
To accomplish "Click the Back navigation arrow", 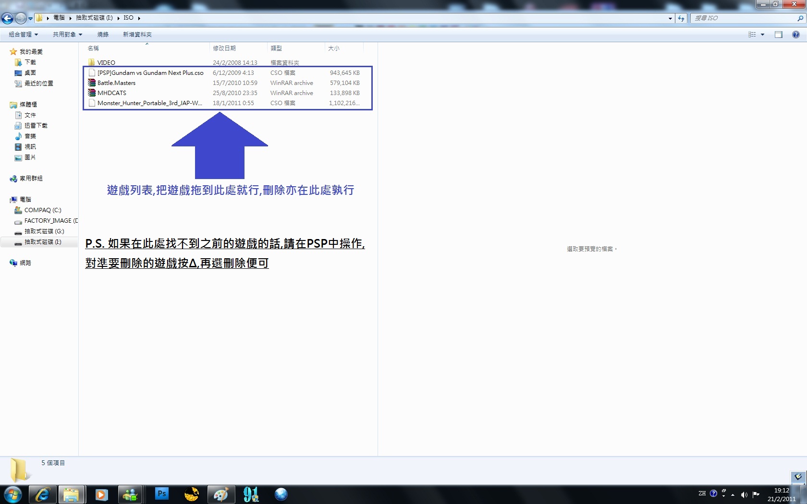I will (x=7, y=18).
